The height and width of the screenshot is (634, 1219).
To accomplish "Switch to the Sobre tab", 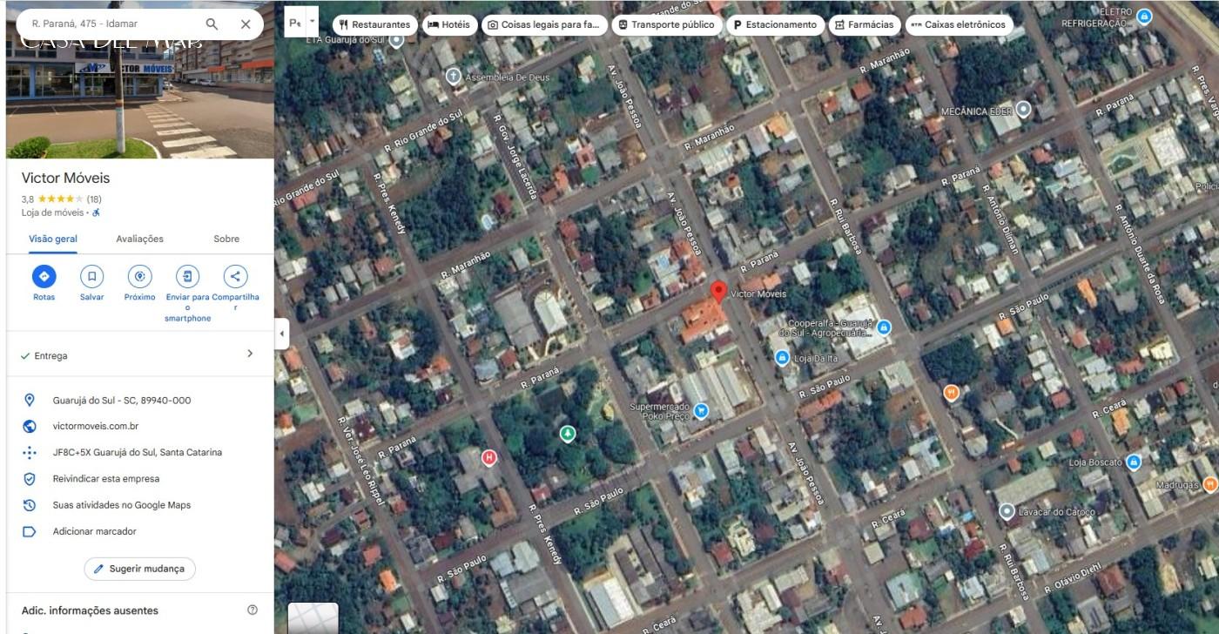I will pyautogui.click(x=226, y=239).
